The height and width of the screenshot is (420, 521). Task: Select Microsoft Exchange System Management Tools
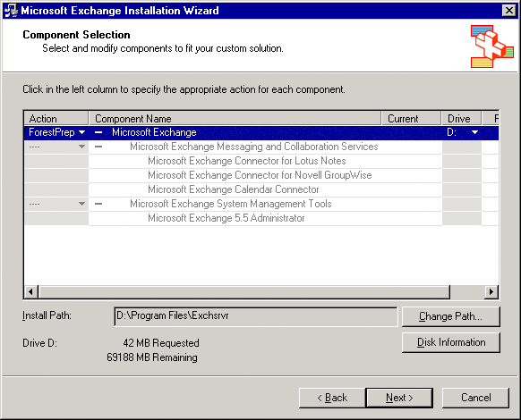[231, 204]
